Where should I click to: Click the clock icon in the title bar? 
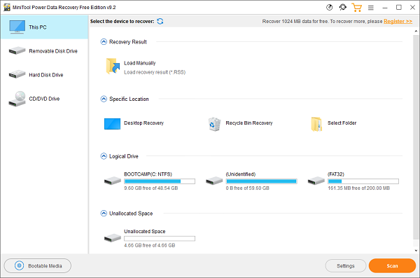pyautogui.click(x=329, y=7)
